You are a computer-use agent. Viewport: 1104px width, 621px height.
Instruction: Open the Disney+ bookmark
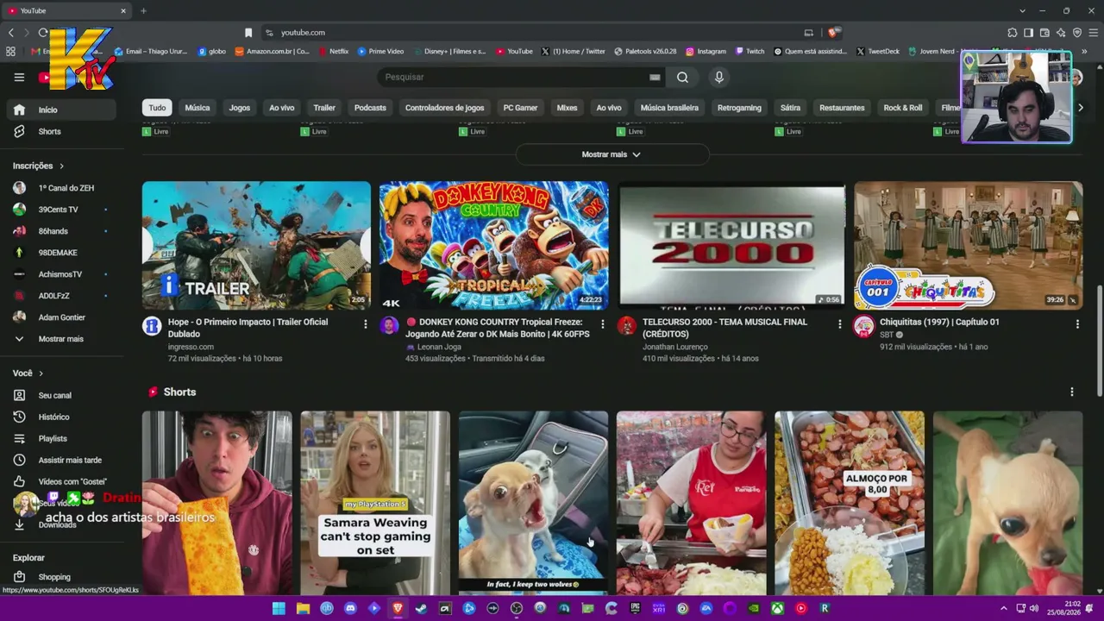[x=448, y=51]
